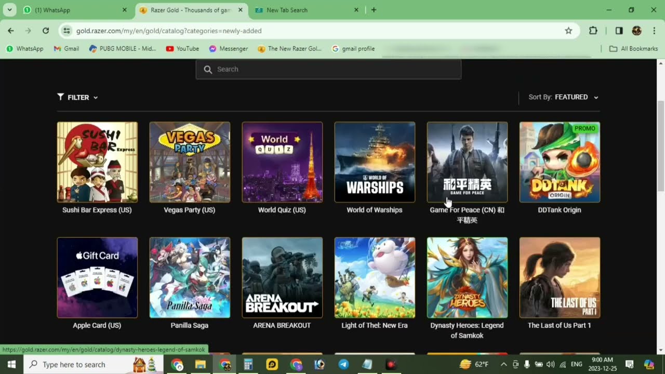The image size is (665, 374).
Task: Open the Panilla Saga tile
Action: 190,277
